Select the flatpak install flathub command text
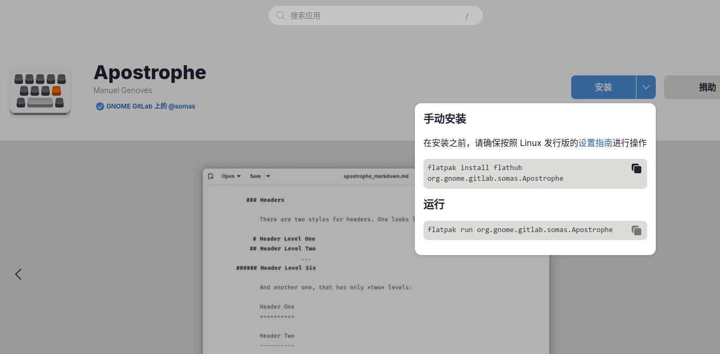 point(495,173)
